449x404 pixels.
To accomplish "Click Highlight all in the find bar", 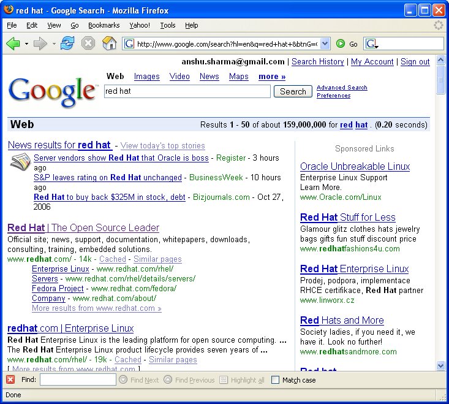I will (x=242, y=380).
